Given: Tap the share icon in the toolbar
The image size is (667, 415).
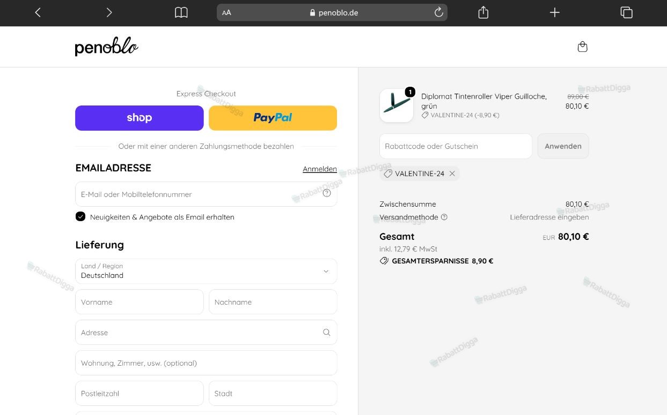Looking at the screenshot, I should click(483, 12).
